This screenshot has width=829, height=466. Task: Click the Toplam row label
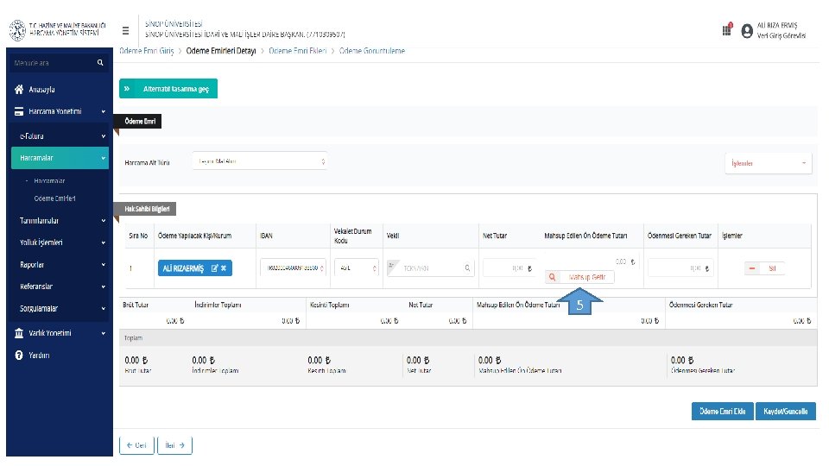pyautogui.click(x=133, y=338)
